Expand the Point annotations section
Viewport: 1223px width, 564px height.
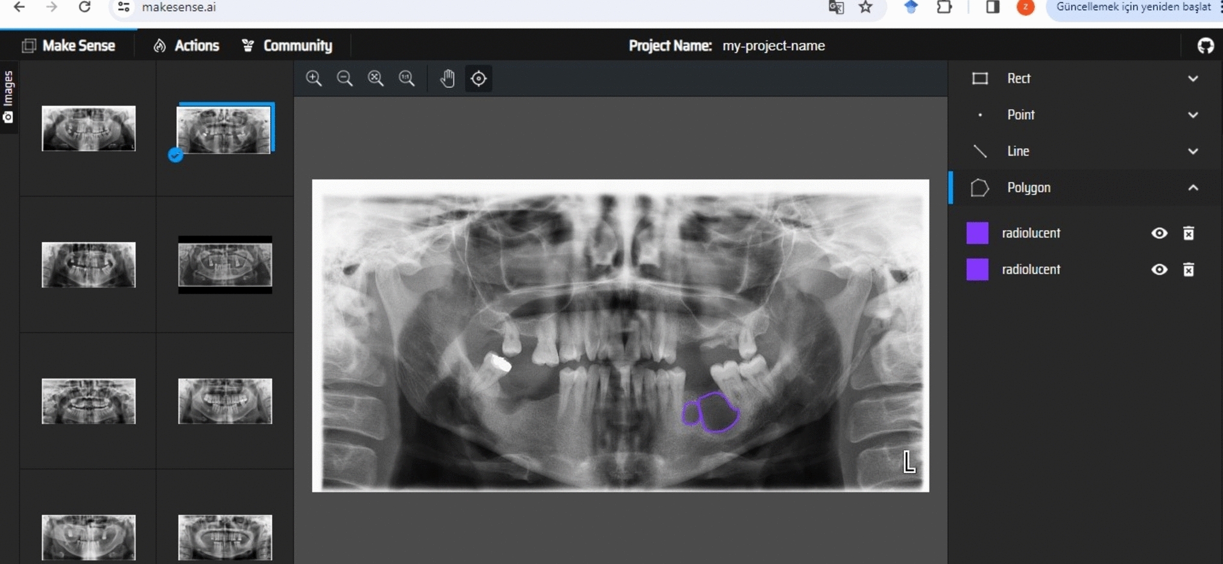(1194, 114)
